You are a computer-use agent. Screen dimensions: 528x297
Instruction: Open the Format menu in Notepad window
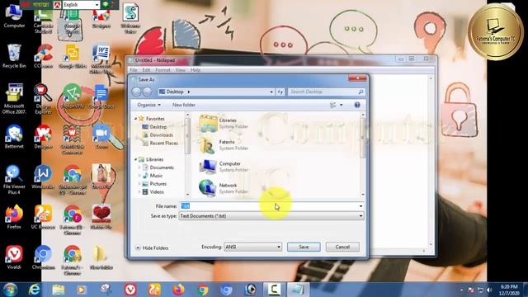[163, 70]
